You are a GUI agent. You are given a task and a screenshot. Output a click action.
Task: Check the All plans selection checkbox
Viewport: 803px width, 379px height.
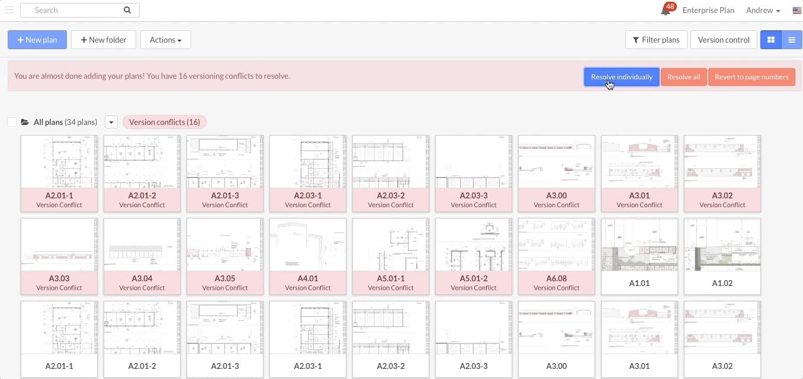tap(12, 122)
